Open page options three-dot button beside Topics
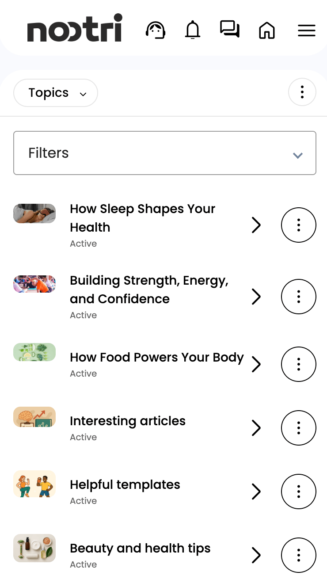Image resolution: width=327 pixels, height=587 pixels. pos(302,92)
